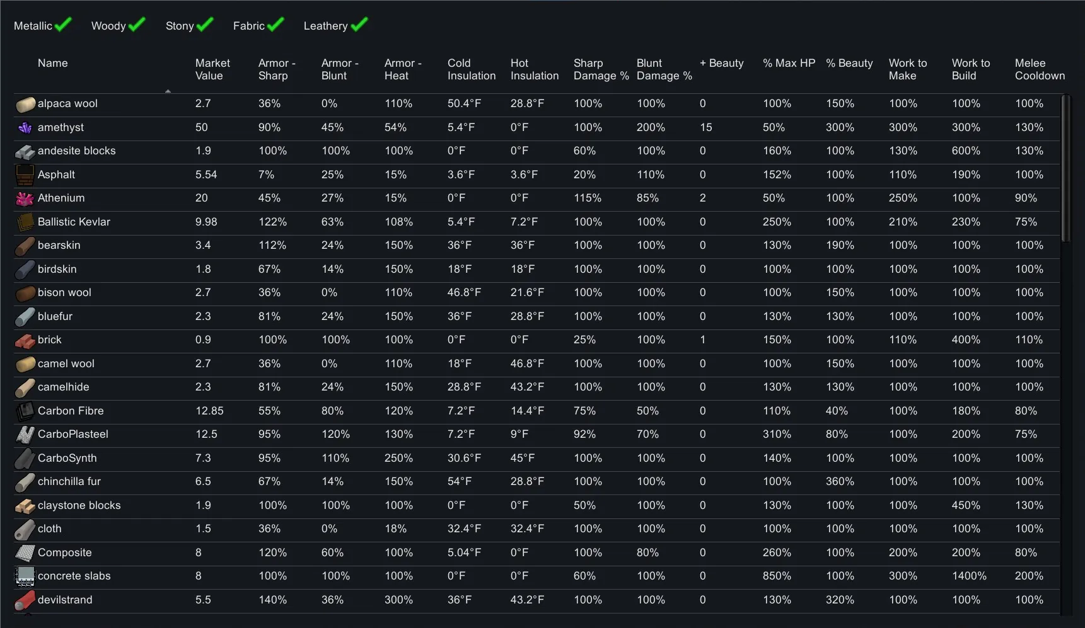This screenshot has width=1085, height=628.
Task: Disable the Woody category filter
Action: 136,25
